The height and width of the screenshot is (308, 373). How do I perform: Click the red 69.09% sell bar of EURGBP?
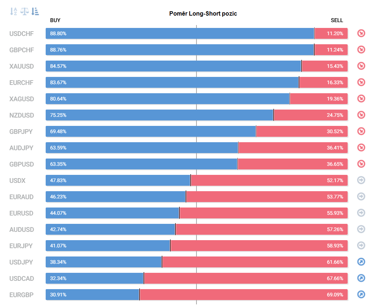tap(244, 295)
